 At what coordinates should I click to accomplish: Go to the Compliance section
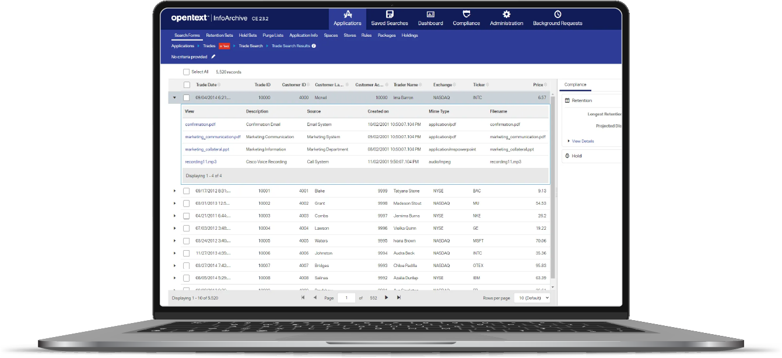tap(466, 18)
